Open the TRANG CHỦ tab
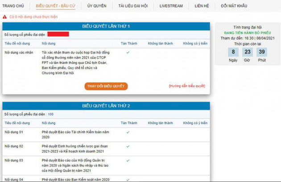Viewport: 281px width, 182px height. point(13,6)
